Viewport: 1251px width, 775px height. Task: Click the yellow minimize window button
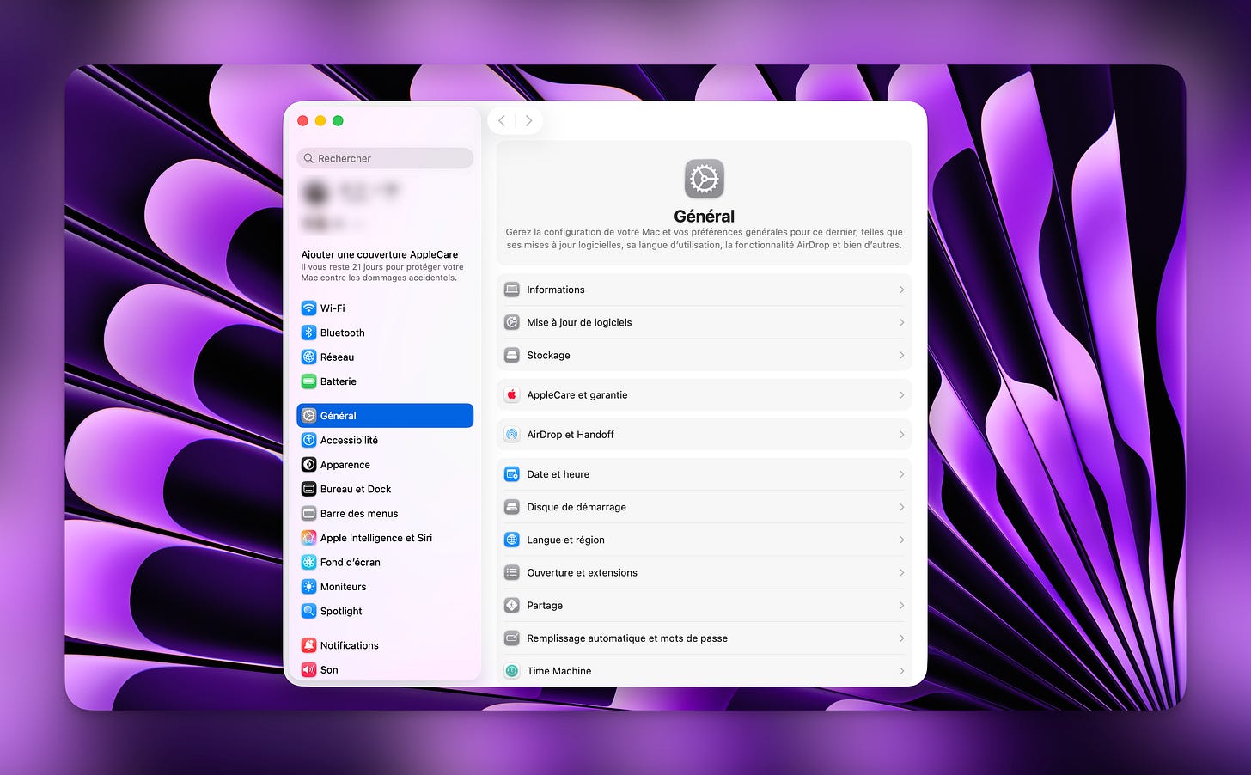click(x=320, y=121)
